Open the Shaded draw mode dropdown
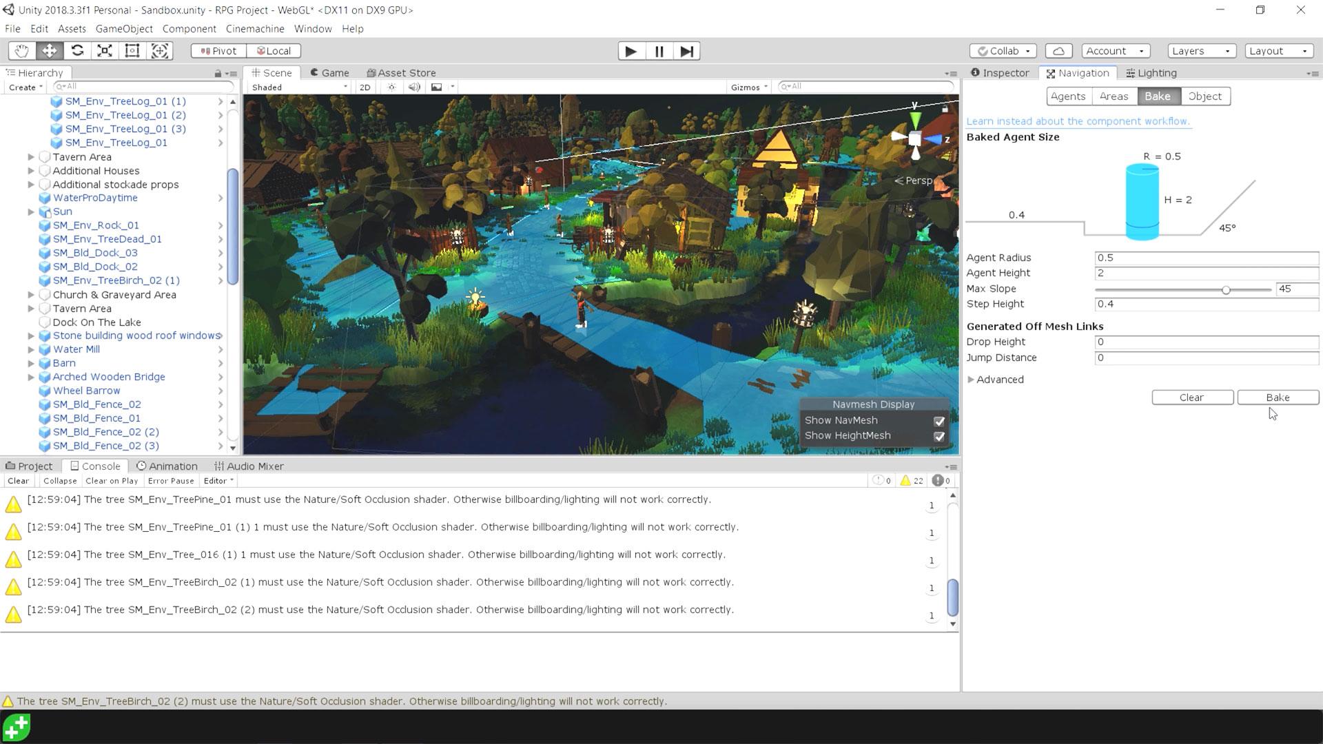The width and height of the screenshot is (1323, 744). pyautogui.click(x=296, y=87)
